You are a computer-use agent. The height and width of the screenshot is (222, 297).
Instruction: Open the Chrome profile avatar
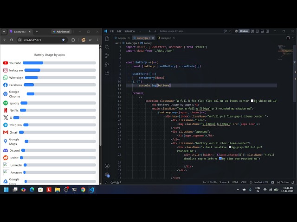click(x=84, y=40)
